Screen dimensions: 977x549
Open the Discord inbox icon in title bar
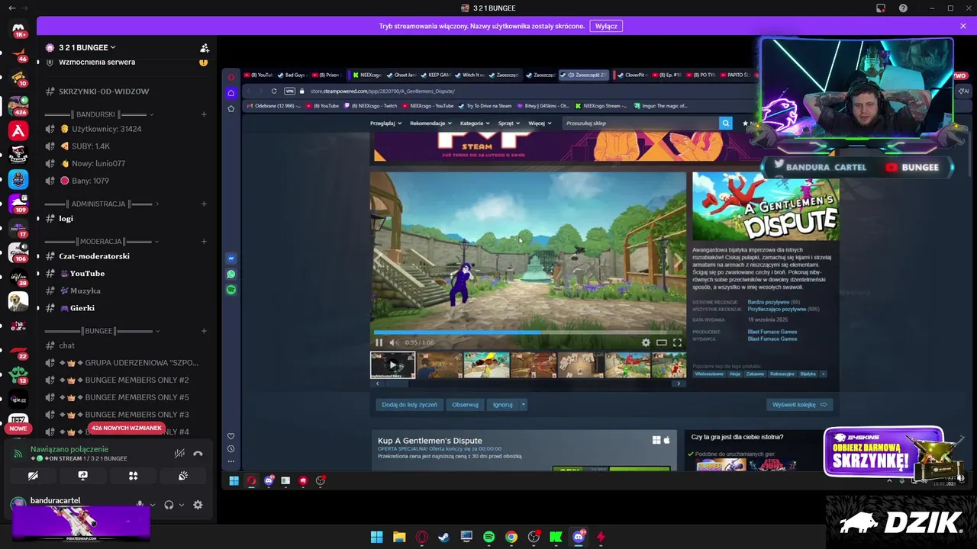[x=881, y=8]
